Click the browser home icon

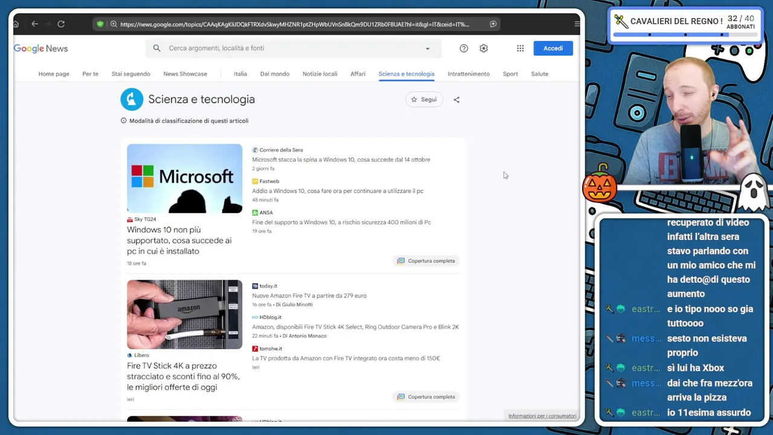pyautogui.click(x=16, y=24)
